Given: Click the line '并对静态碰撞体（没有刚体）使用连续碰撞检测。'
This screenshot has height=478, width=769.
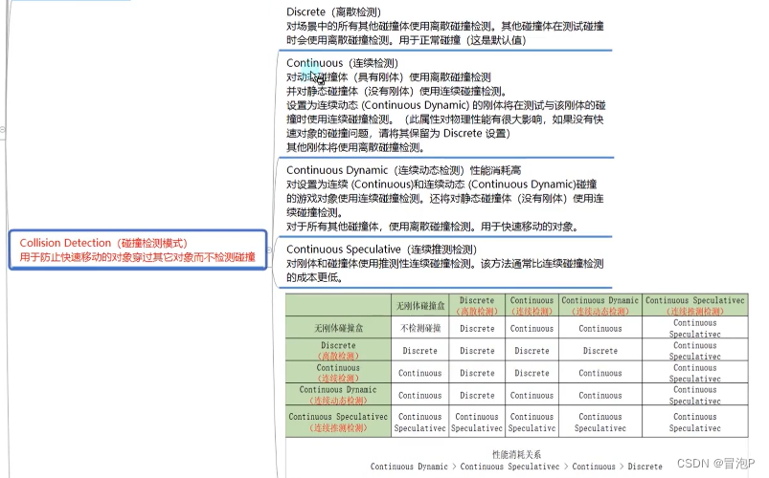Looking at the screenshot, I should 396,91.
